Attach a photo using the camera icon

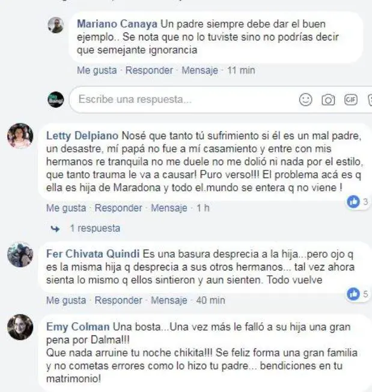pos(328,100)
